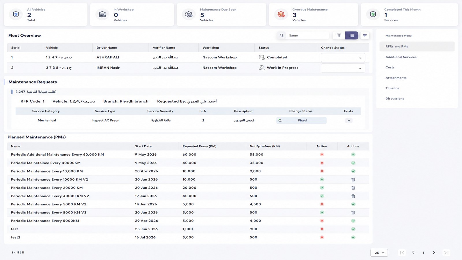Click page number 1
462x260 pixels.
click(423, 253)
